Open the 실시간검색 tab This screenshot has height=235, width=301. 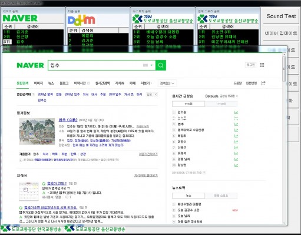point(102,83)
